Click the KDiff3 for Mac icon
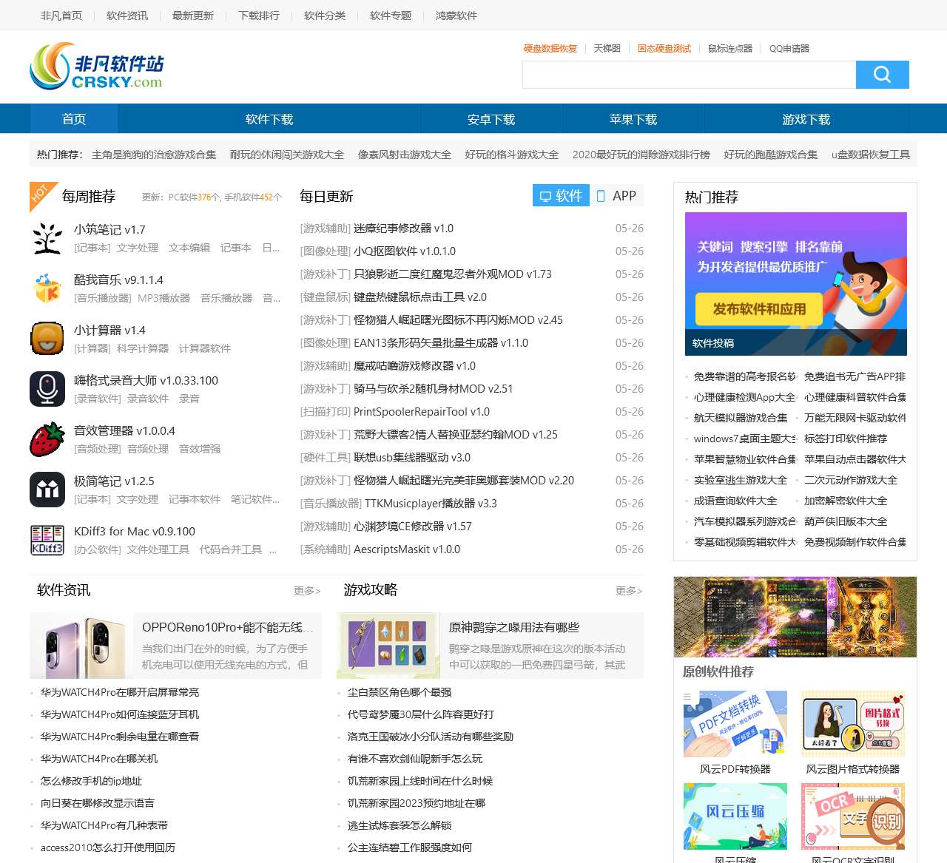Viewport: 947px width, 863px height. click(47, 540)
